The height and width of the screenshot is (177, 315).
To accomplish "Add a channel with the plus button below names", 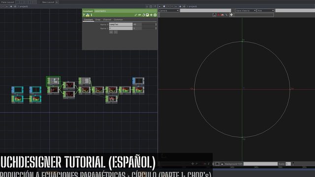I will point(111,32).
